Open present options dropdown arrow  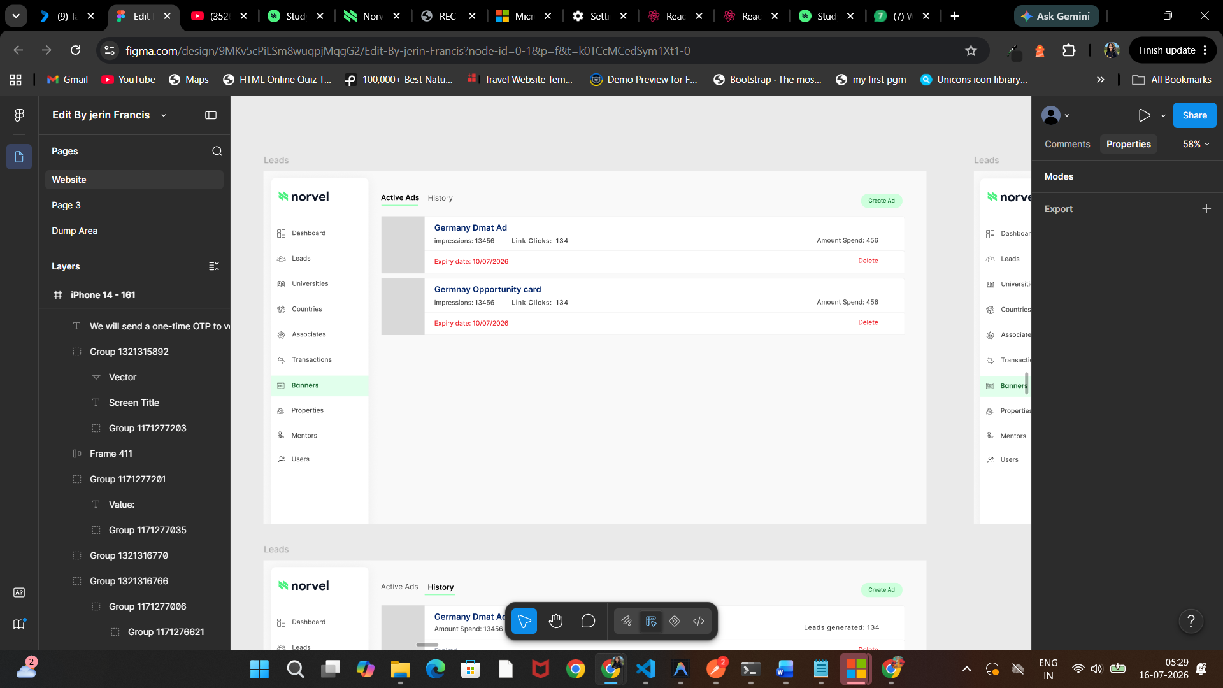click(x=1163, y=115)
